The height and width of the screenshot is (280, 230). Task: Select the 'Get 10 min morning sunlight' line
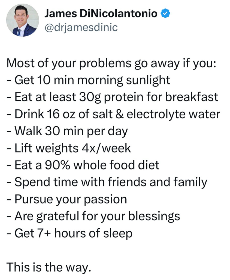coord(88,80)
